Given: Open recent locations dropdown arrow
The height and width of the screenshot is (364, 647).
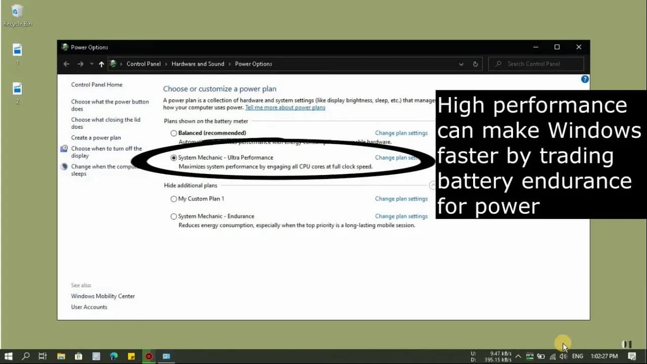Looking at the screenshot, I should click(91, 64).
